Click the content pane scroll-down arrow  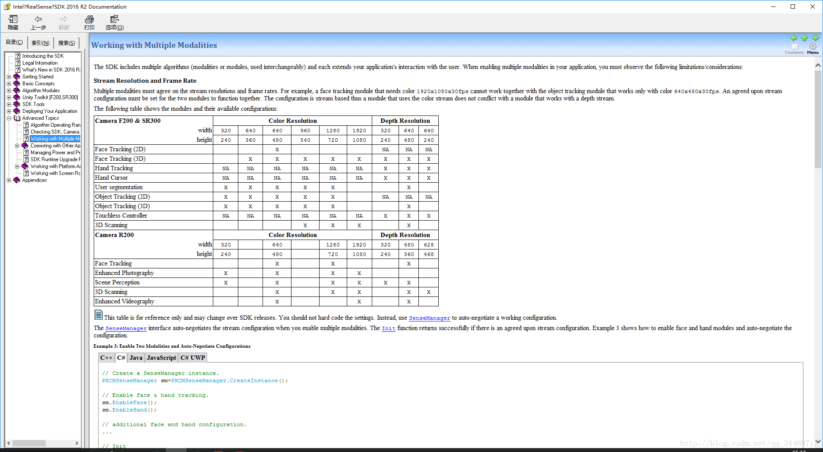coord(818,441)
